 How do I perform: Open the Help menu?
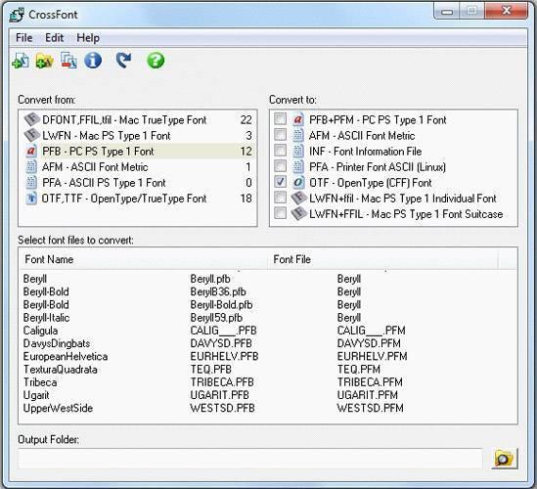pos(88,38)
